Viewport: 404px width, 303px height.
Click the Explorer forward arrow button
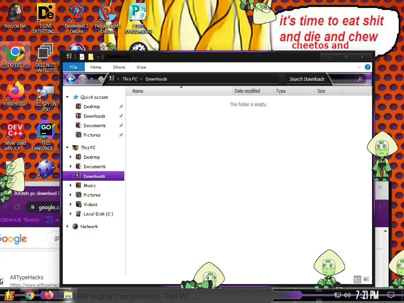(82, 79)
